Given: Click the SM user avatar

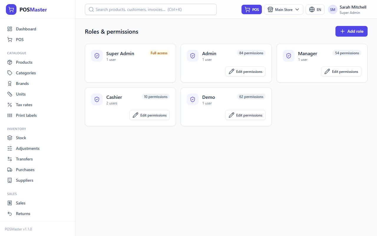Looking at the screenshot, I should [x=333, y=9].
